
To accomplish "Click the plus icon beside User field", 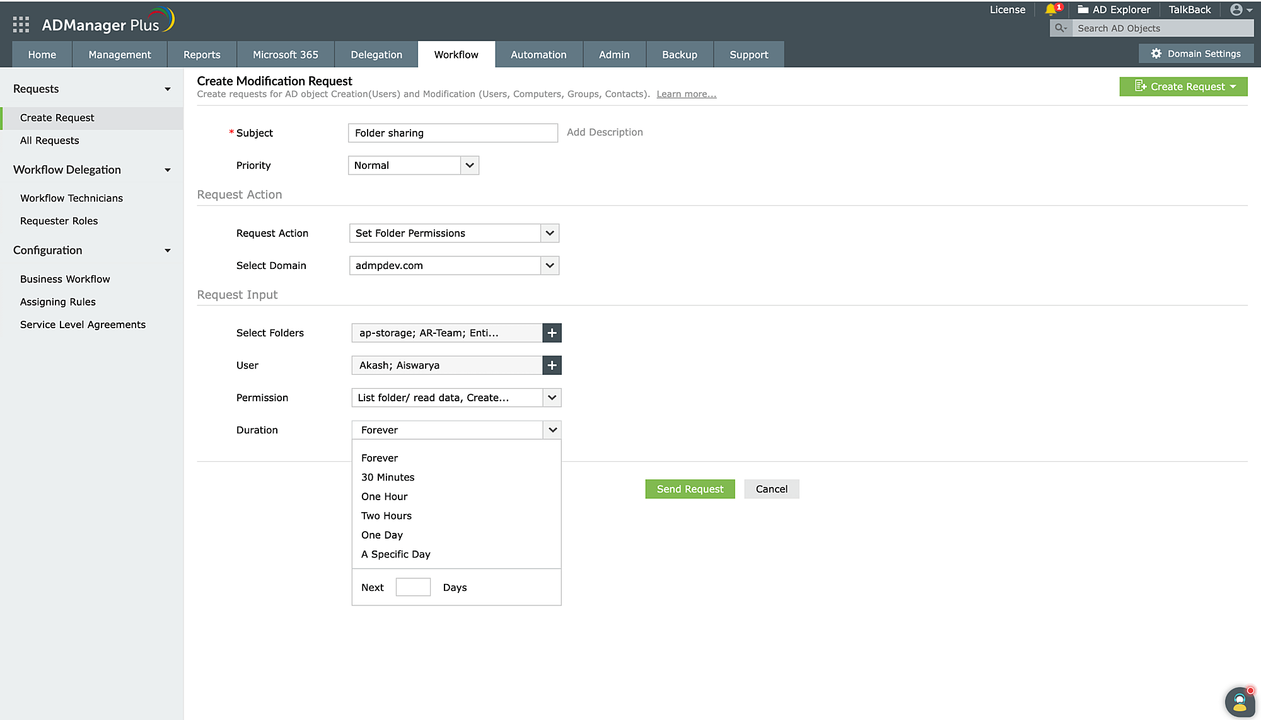I will tap(552, 365).
